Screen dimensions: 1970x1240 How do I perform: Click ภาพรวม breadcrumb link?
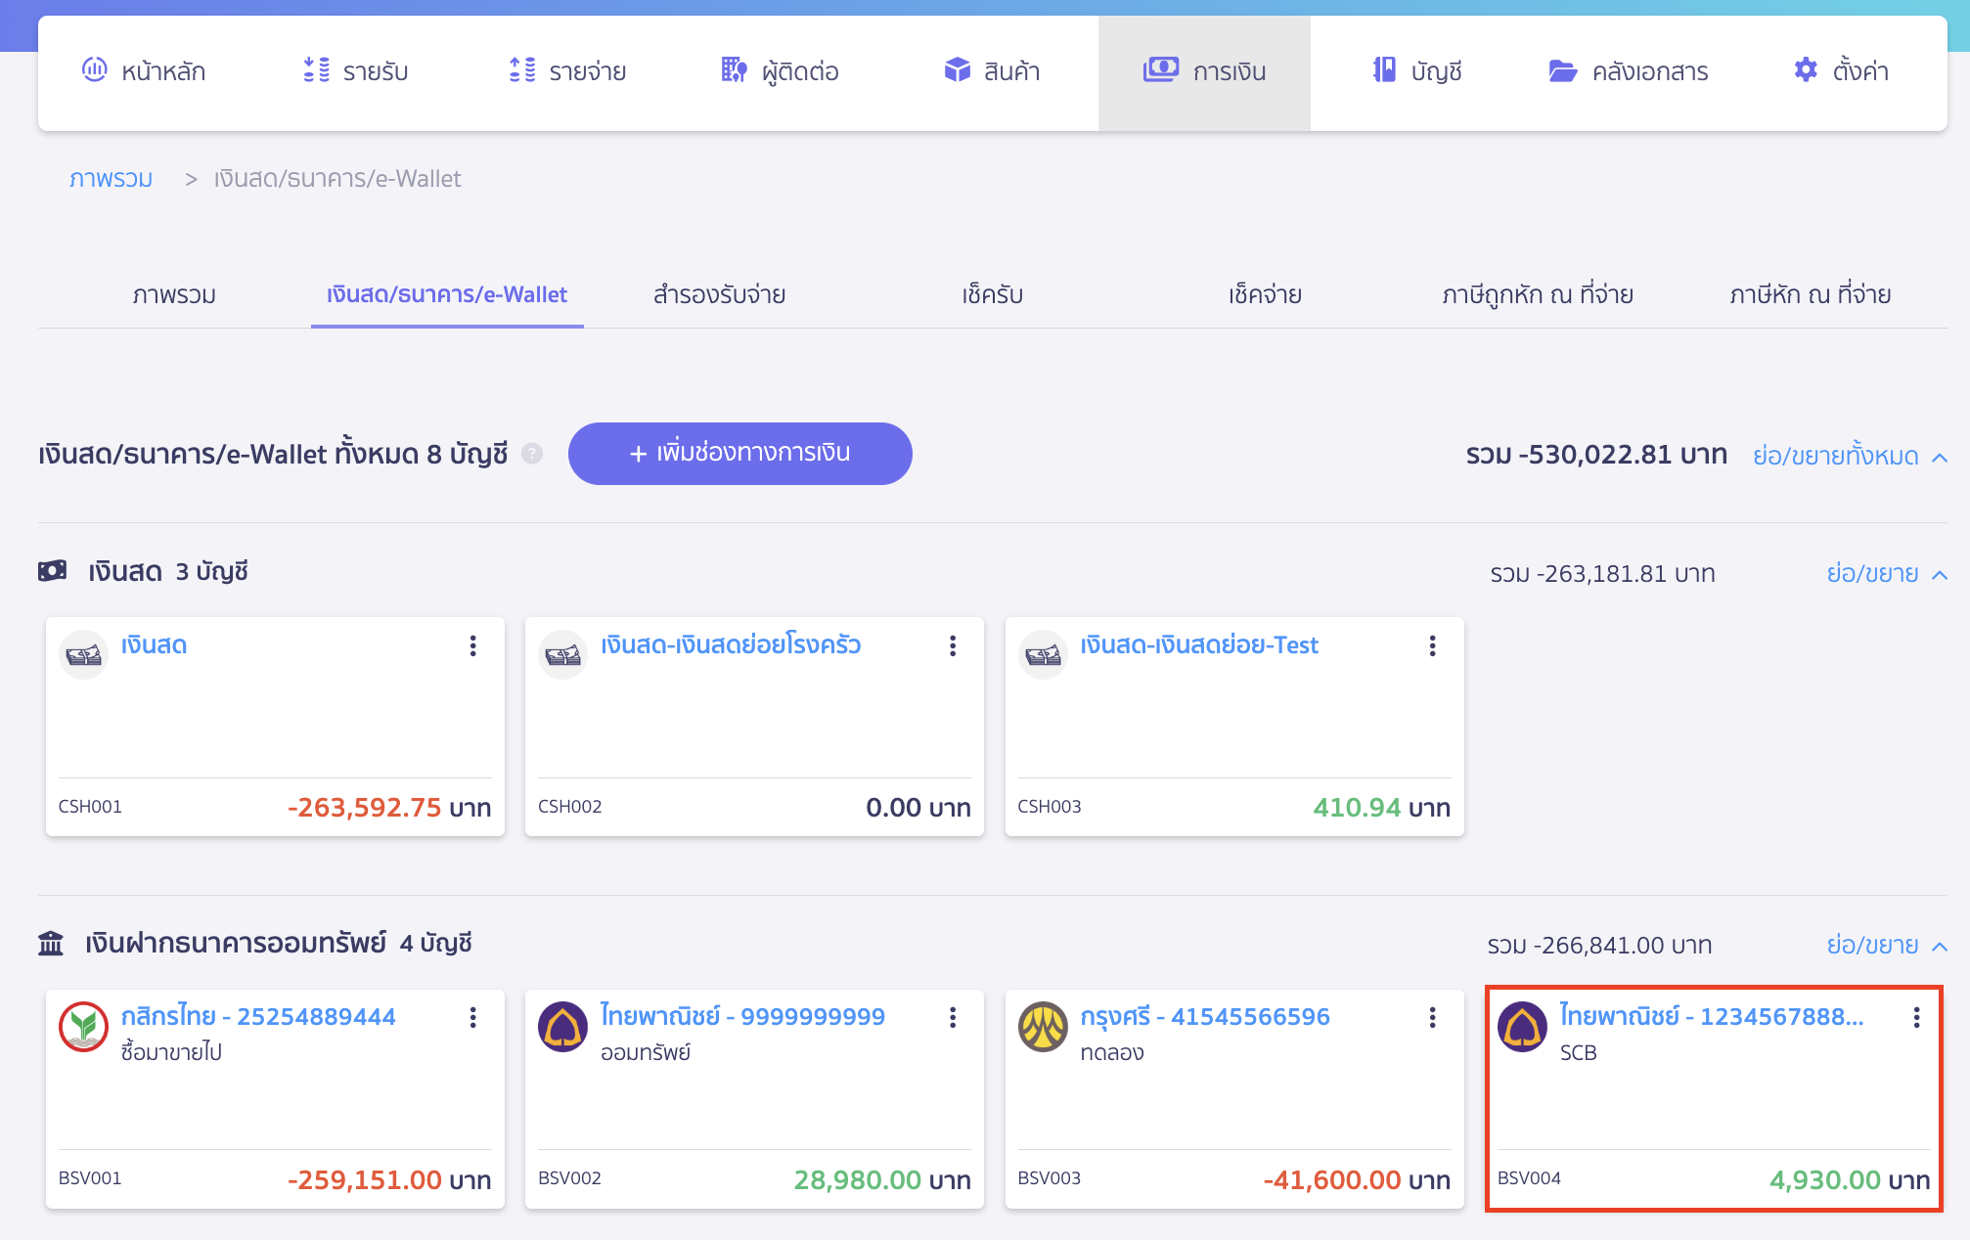111,179
